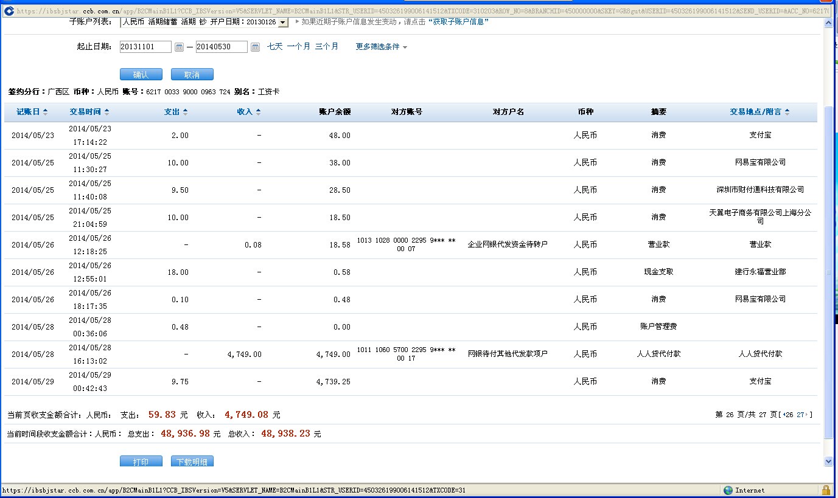Click the Internet zone globe icon
Screen dimensions: 838x498
[728, 490]
